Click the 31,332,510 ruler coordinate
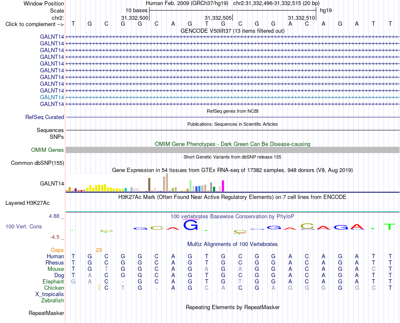The height and width of the screenshot is (323, 400). [x=301, y=18]
